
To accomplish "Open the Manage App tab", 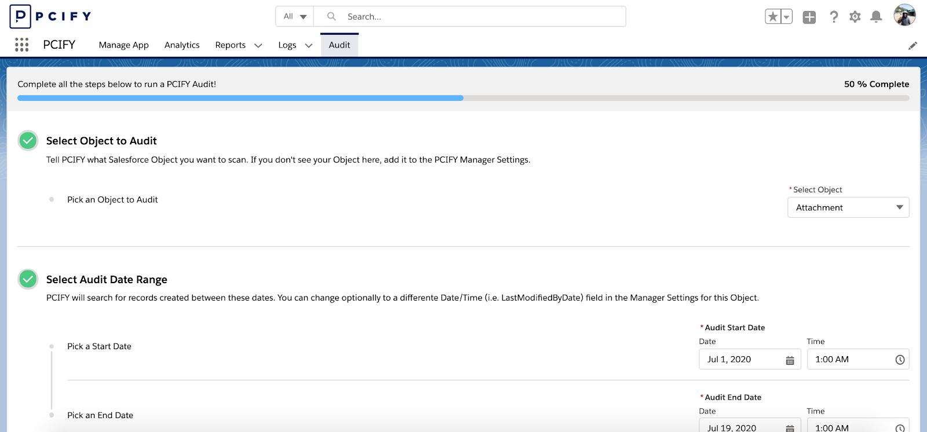I will tap(124, 45).
